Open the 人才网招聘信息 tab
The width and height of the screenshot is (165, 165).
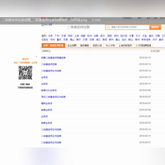point(143,46)
